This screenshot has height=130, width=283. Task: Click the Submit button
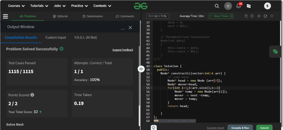tap(264, 128)
